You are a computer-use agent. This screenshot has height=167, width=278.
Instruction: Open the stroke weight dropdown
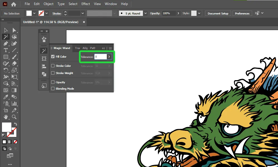click(x=83, y=13)
